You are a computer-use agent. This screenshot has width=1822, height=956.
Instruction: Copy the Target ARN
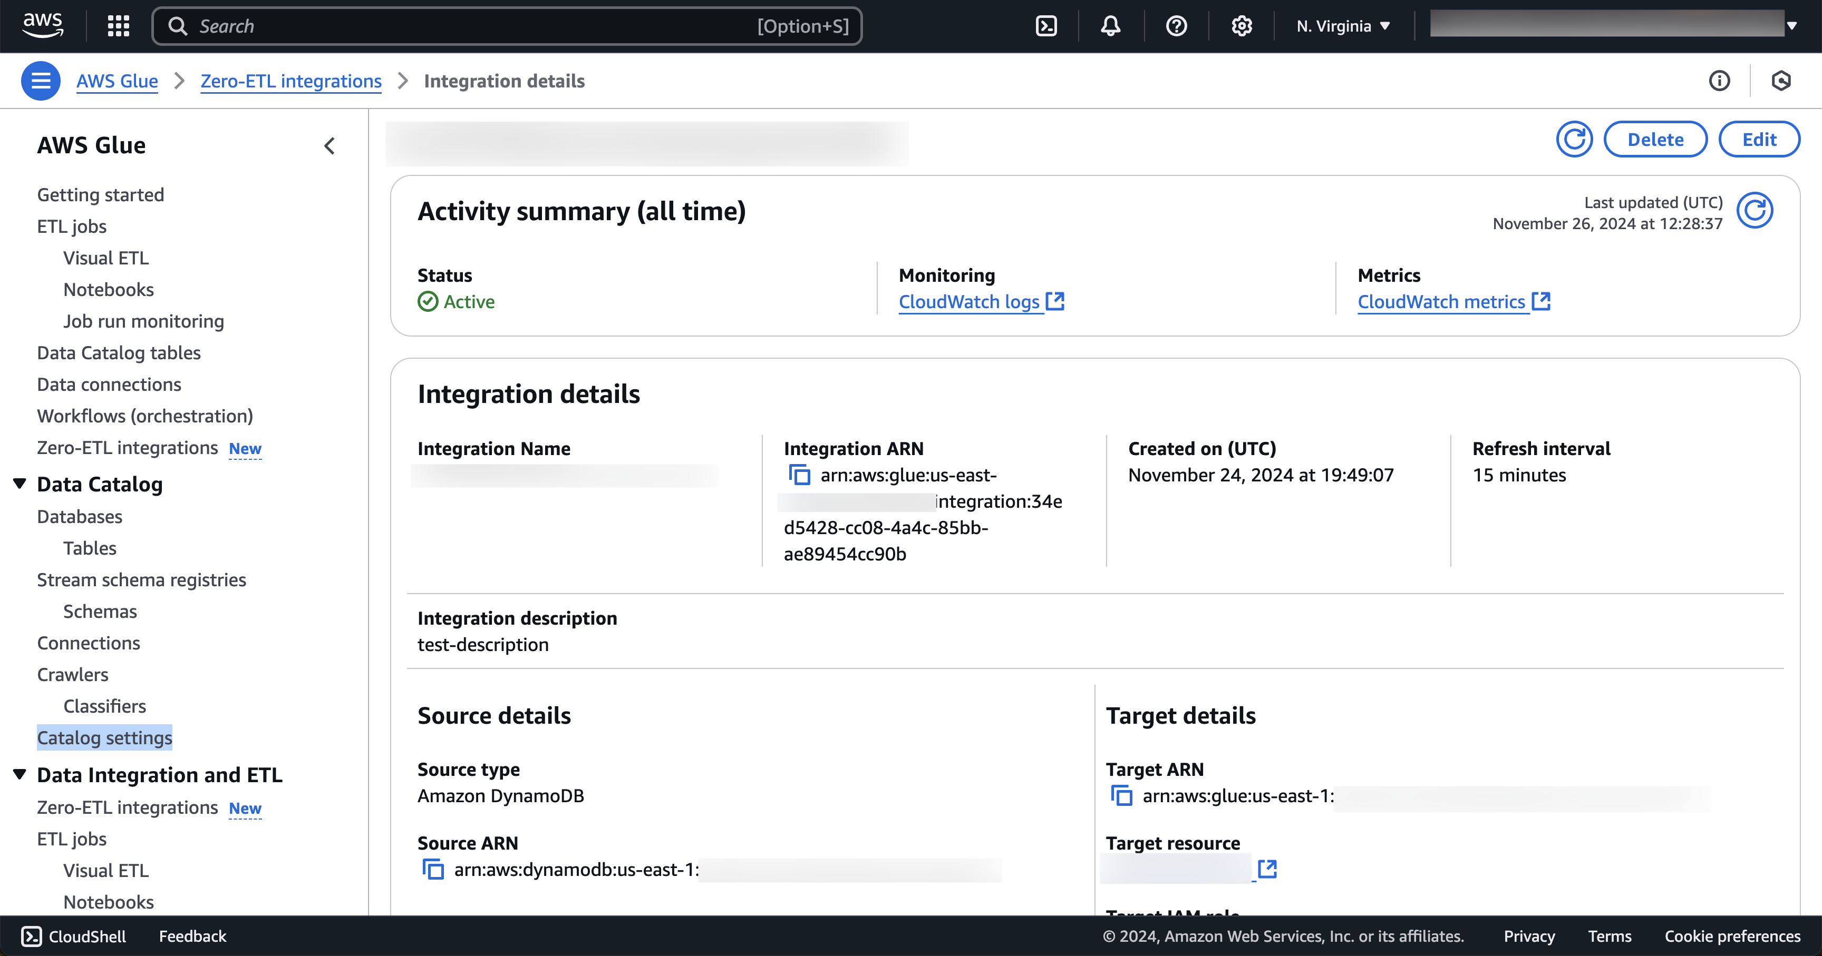pyautogui.click(x=1122, y=795)
